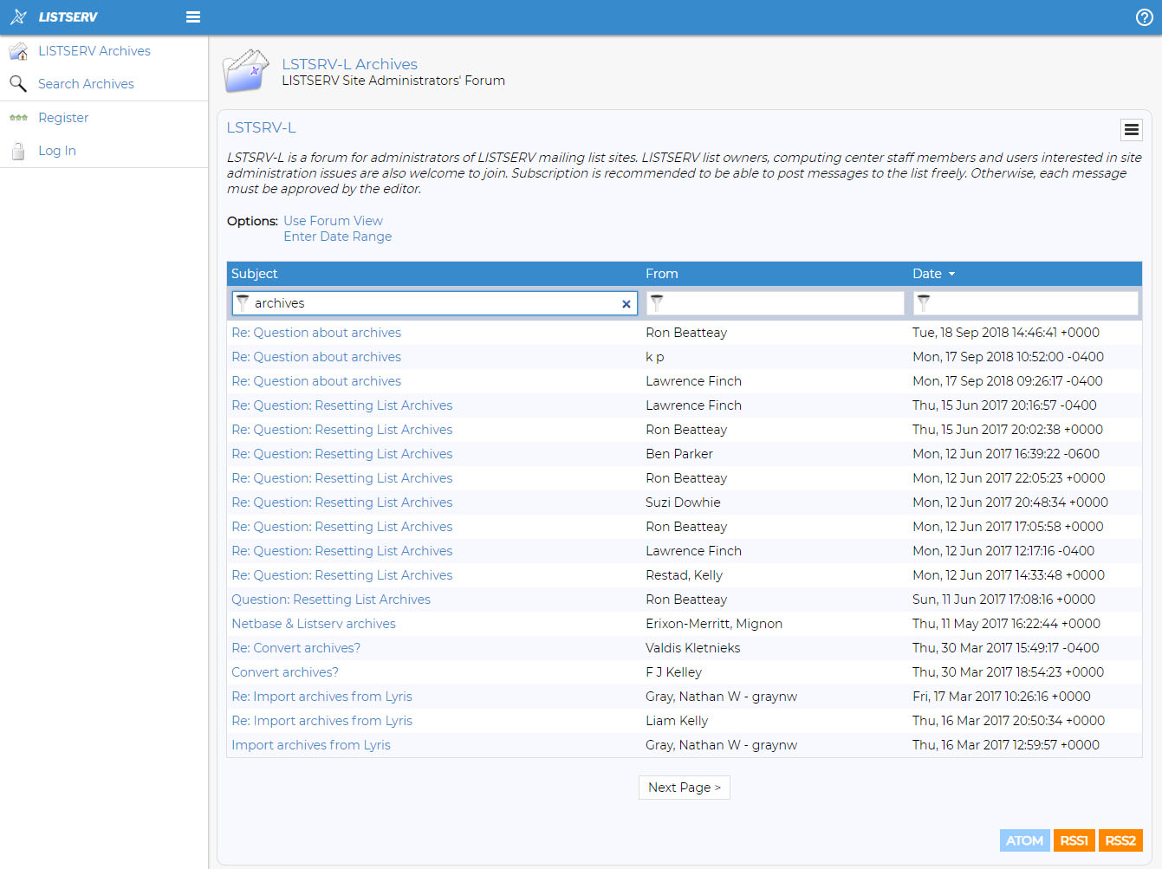Click the LSTSRV-L heading link
The height and width of the screenshot is (869, 1162).
pos(261,127)
